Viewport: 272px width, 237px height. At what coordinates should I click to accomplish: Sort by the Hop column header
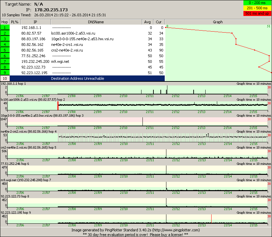coord(5,22)
